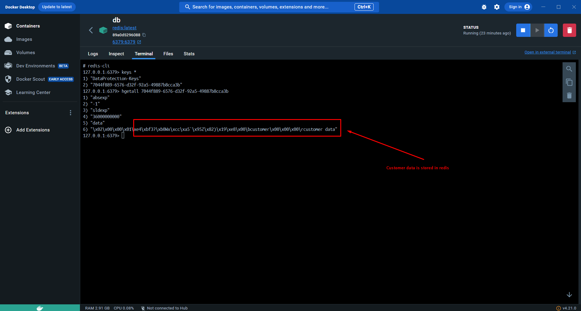This screenshot has height=311, width=581.
Task: Go back using the back arrow
Action: (x=91, y=30)
